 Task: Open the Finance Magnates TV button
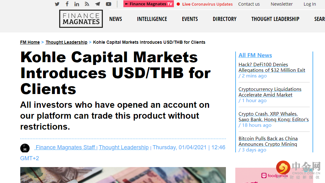tap(149, 4)
